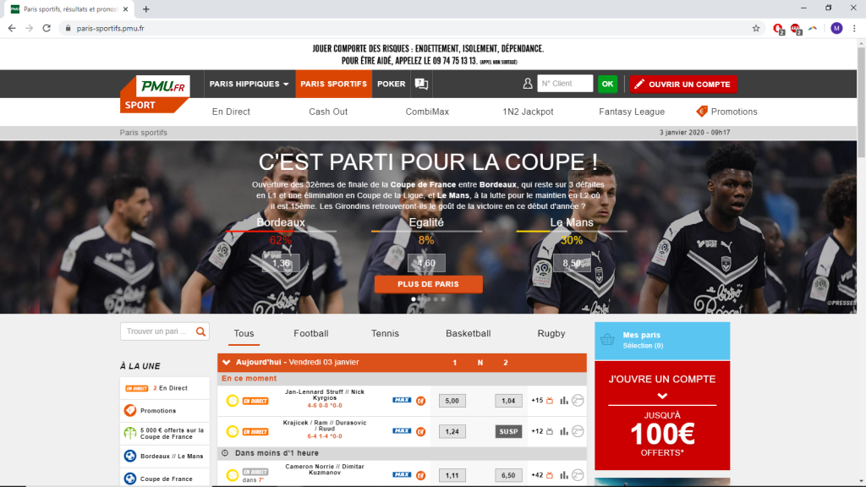The image size is (866, 487).
Task: Click the green OK login button
Action: point(607,84)
